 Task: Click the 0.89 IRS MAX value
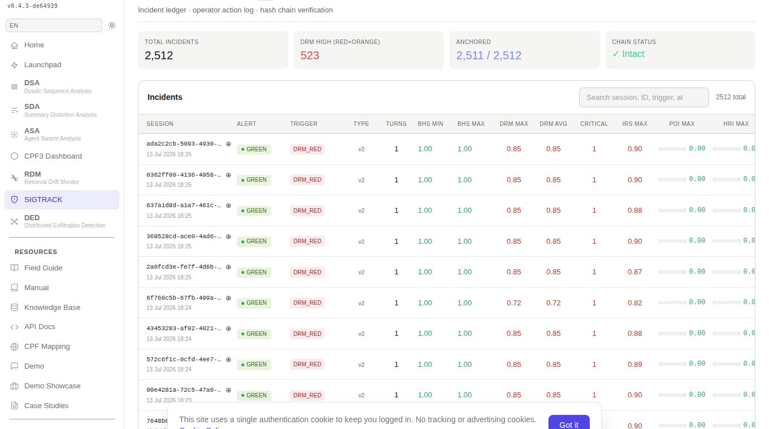pyautogui.click(x=635, y=365)
